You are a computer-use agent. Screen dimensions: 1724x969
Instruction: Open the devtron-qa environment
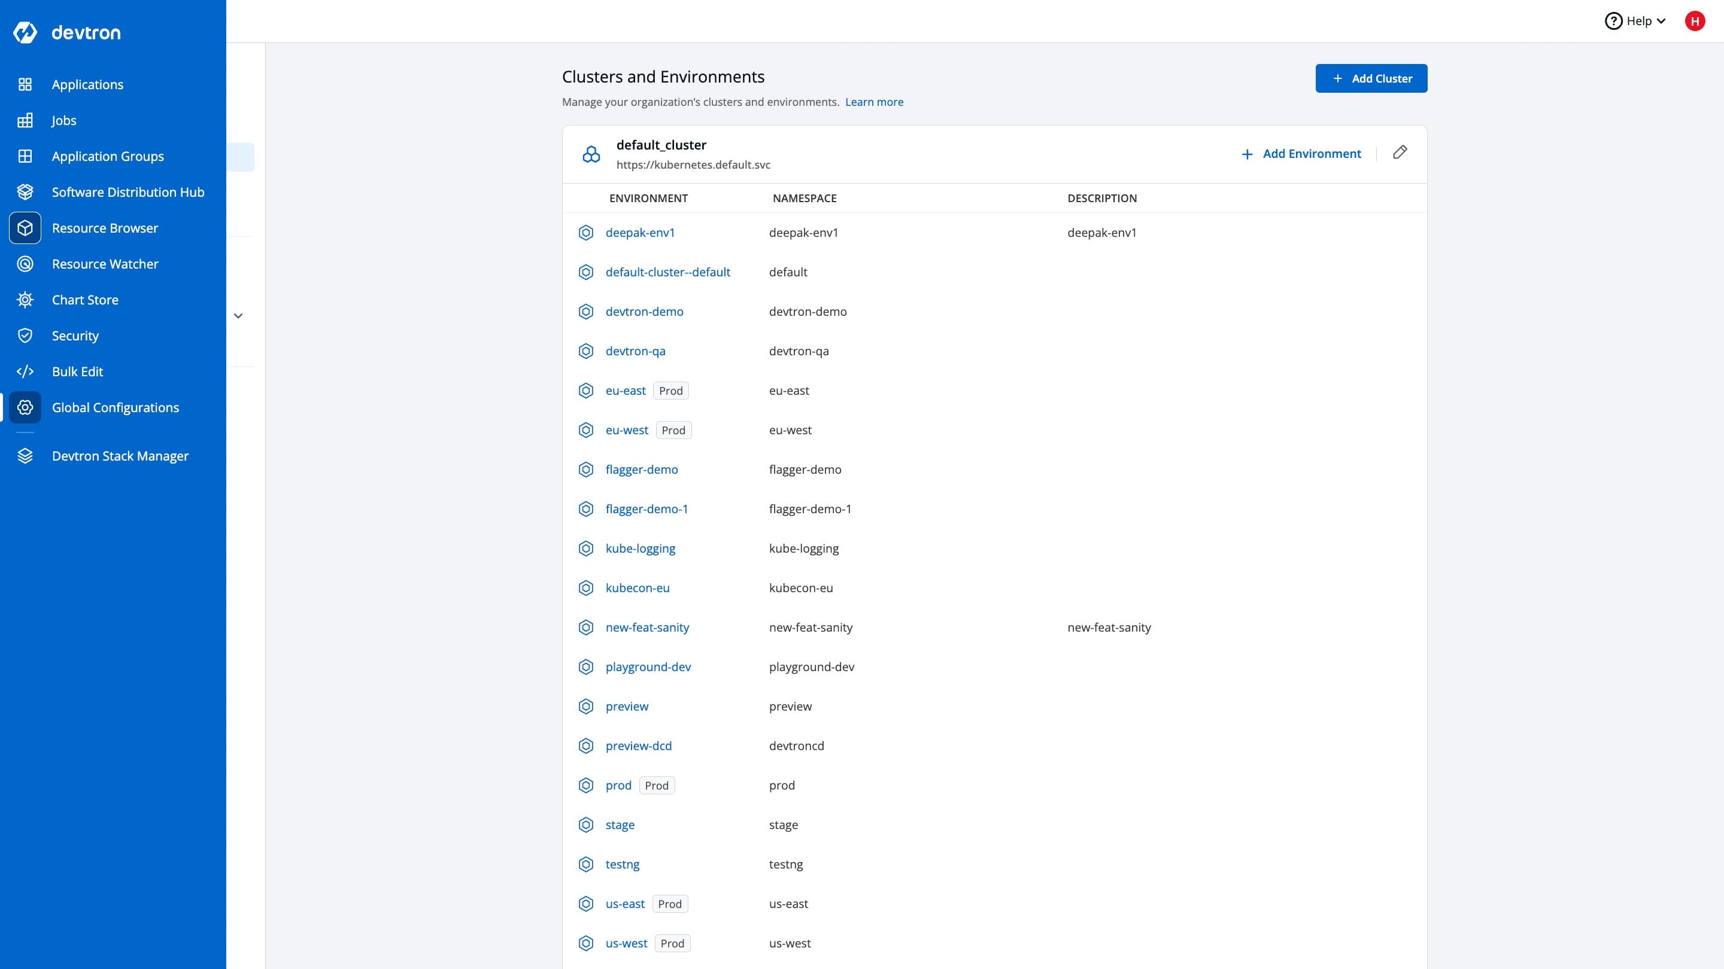(x=635, y=351)
